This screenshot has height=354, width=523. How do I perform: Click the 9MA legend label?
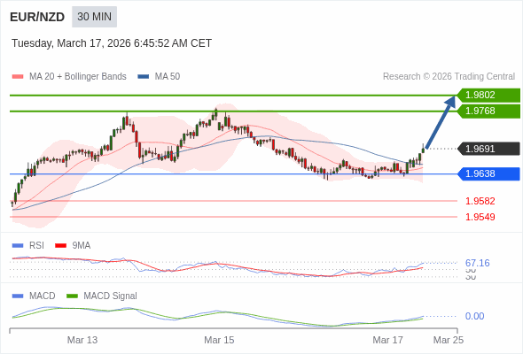pyautogui.click(x=81, y=246)
